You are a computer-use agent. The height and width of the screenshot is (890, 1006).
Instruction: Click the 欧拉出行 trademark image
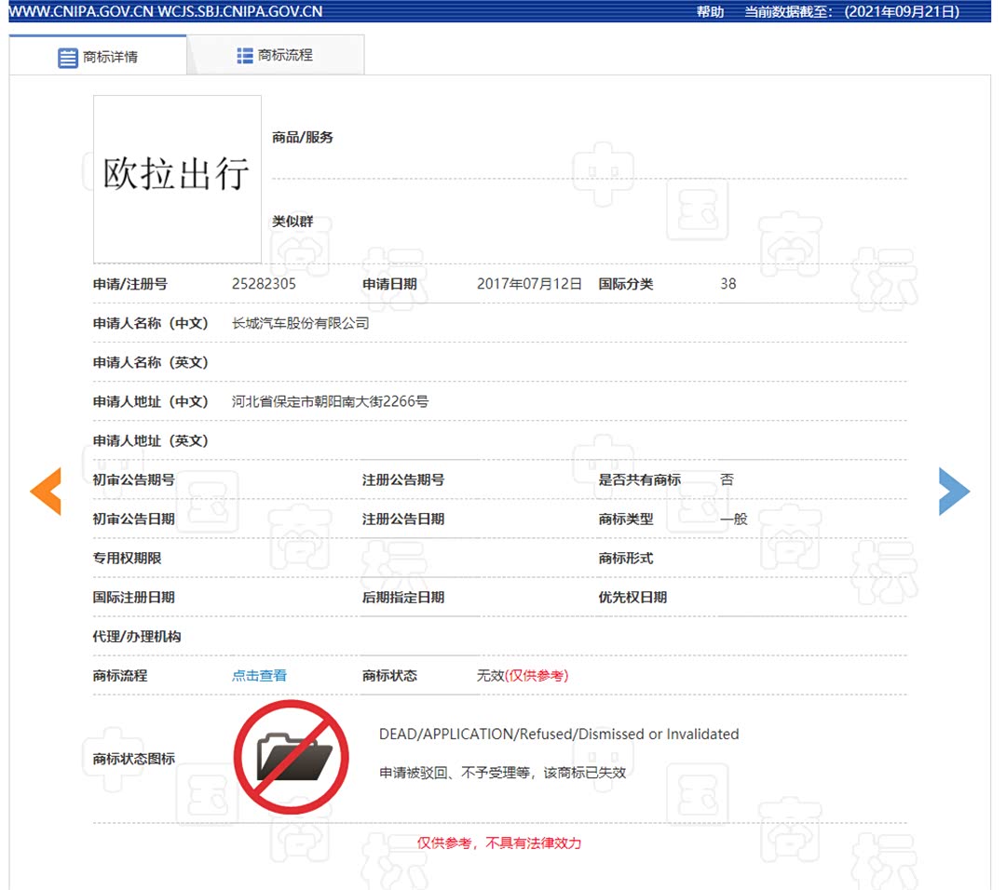176,179
